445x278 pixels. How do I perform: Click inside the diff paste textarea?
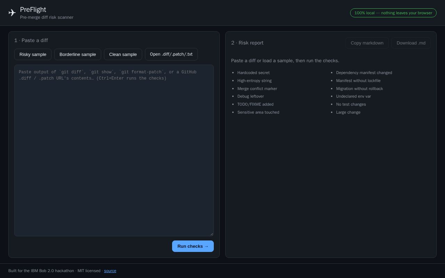point(114,150)
